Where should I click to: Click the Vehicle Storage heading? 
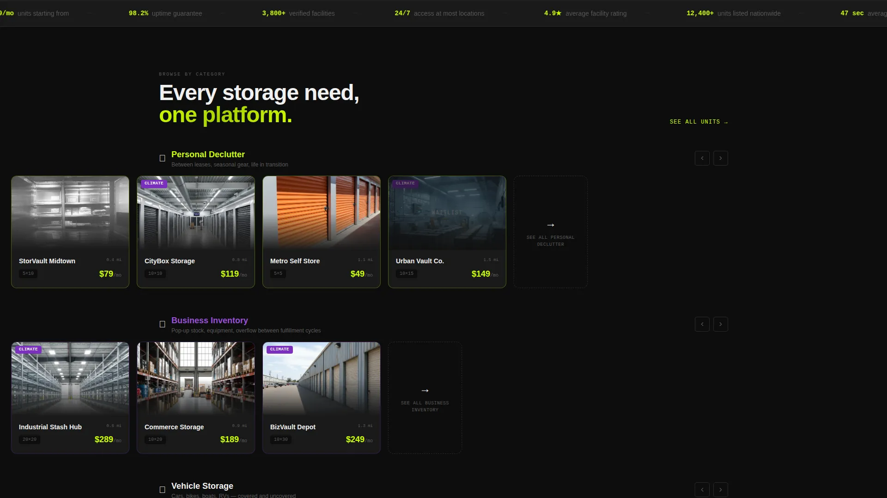[202, 486]
